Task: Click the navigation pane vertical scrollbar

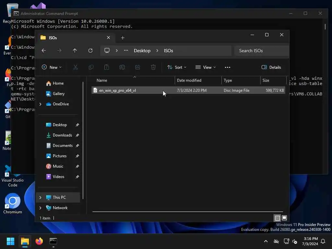Action: 83,140
